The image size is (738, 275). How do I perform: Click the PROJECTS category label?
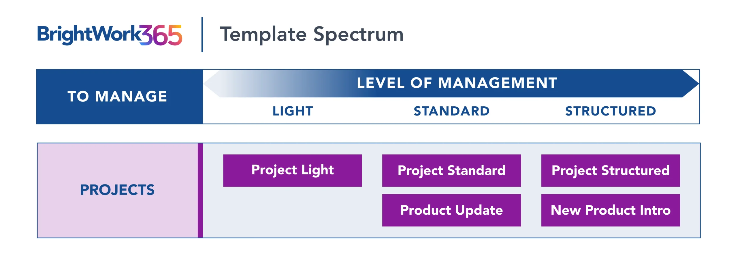(x=117, y=190)
